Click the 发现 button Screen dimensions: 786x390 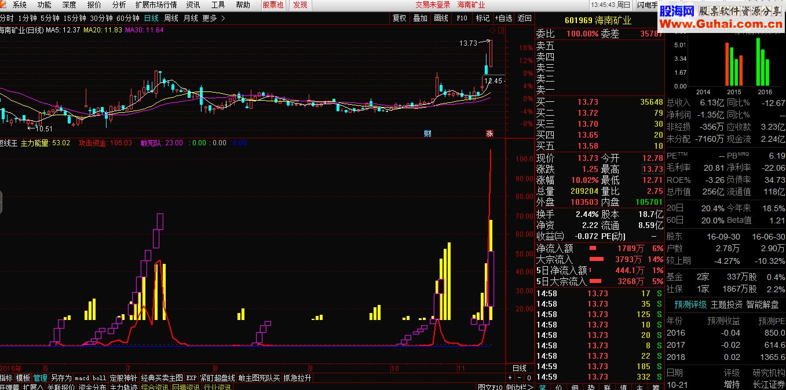click(x=300, y=5)
